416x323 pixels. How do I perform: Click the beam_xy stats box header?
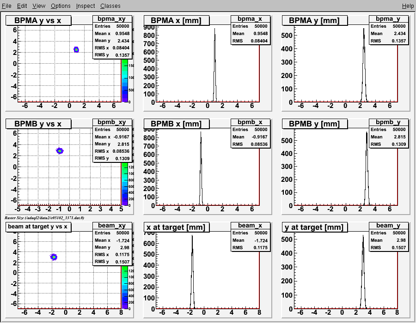112,225
